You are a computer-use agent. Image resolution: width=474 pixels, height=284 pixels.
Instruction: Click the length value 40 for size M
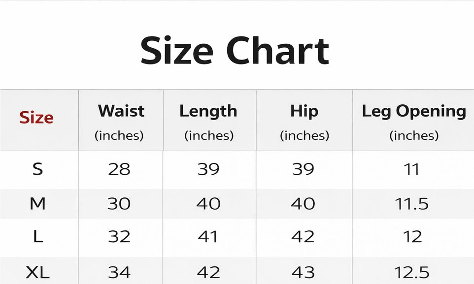pyautogui.click(x=208, y=203)
